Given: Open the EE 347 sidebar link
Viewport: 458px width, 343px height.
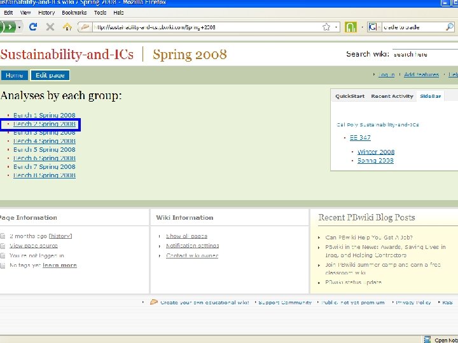Looking at the screenshot, I should pos(360,138).
